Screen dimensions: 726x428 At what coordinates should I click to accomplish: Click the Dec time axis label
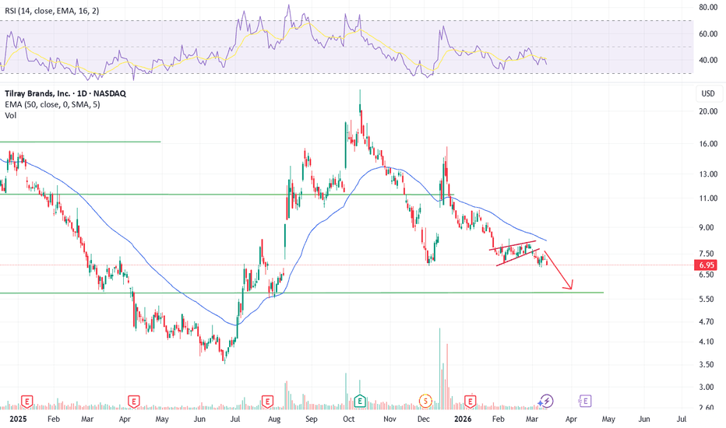423,419
